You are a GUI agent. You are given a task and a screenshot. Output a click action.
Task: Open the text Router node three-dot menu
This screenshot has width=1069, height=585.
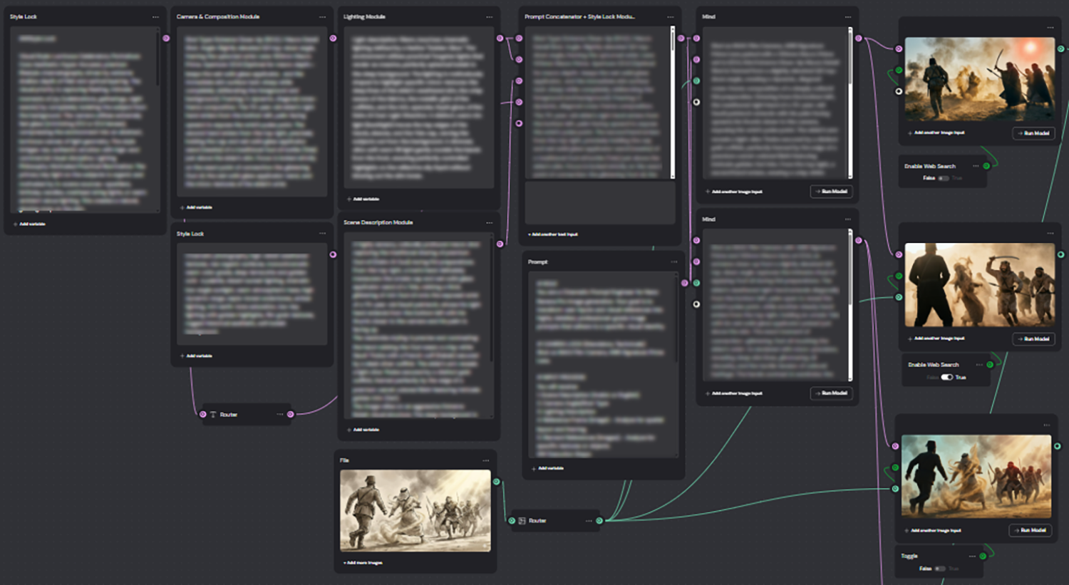click(280, 414)
